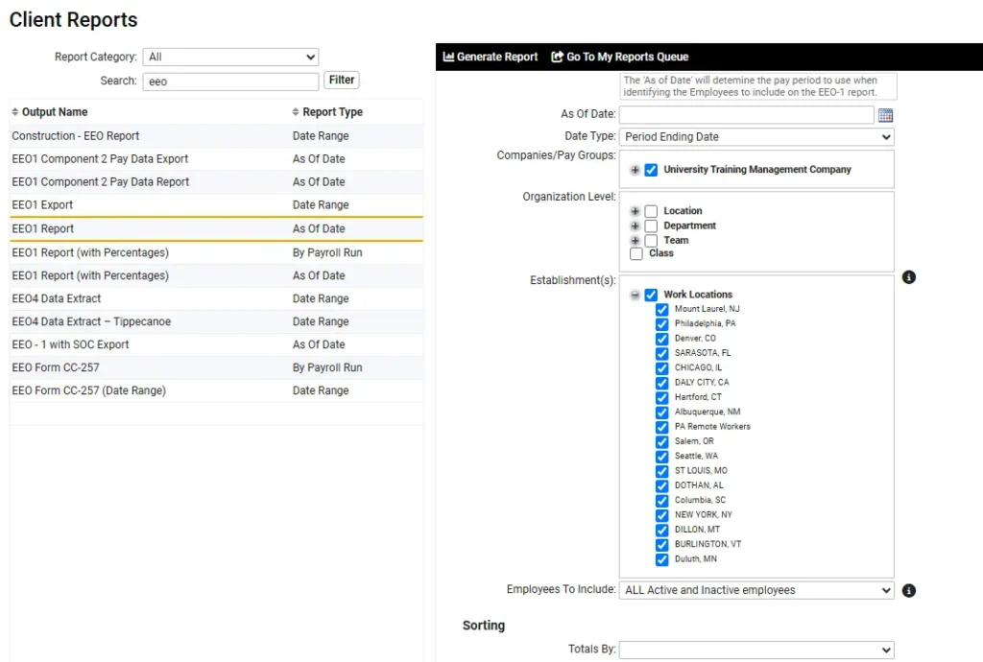Sort the list by the Report Type arrows

click(x=296, y=112)
